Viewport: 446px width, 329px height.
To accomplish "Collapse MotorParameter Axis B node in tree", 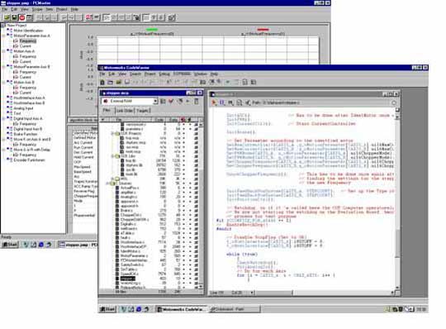I will pyautogui.click(x=3, y=67).
